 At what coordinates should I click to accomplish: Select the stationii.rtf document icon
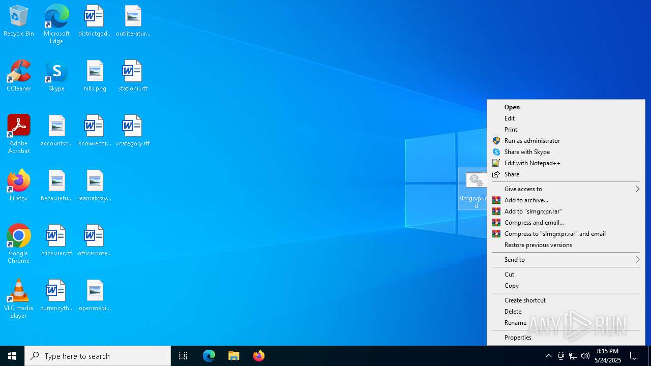133,76
